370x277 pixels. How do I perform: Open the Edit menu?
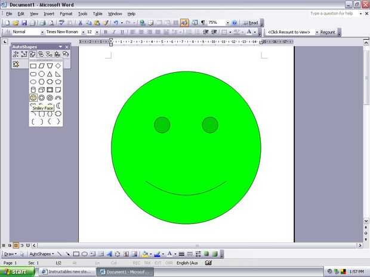coord(21,14)
